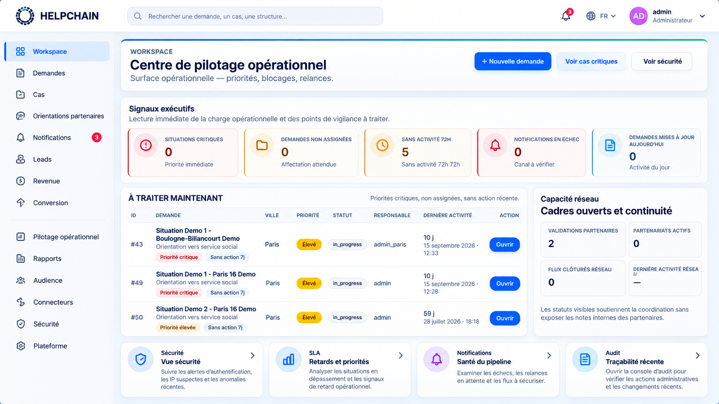This screenshot has width=719, height=404.
Task: Click the Leads sidebar icon
Action: click(x=20, y=159)
